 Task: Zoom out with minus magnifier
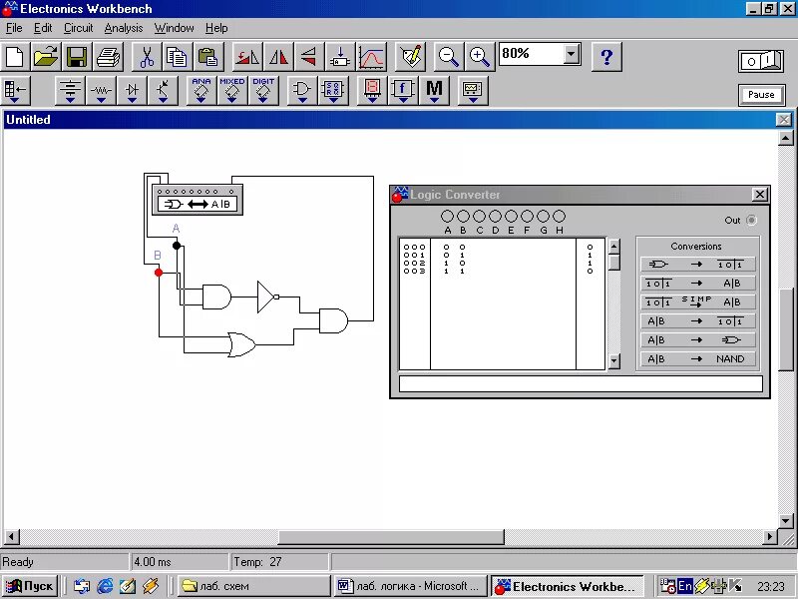[x=448, y=56]
